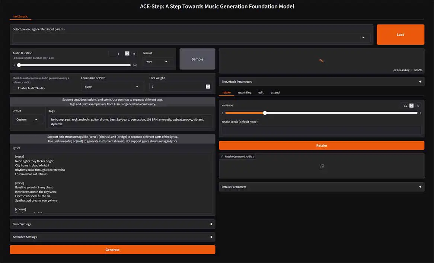Click the variance number stepper arrows
This screenshot has height=263, width=434.
pyautogui.click(x=411, y=105)
